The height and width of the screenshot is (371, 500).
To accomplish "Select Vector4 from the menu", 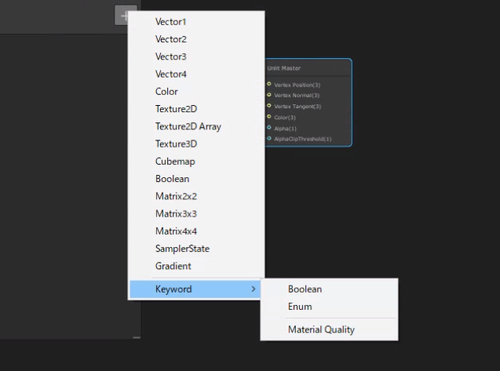I will [196, 75].
